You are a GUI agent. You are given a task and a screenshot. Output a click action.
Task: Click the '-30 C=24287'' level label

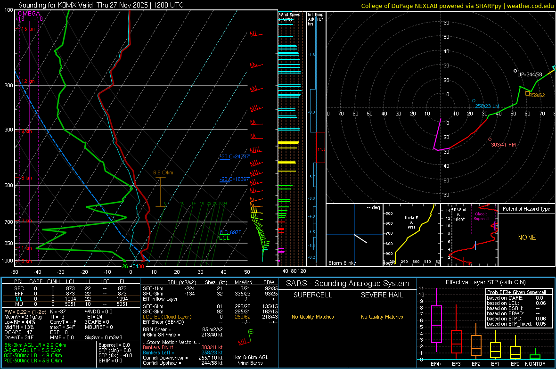(x=235, y=156)
